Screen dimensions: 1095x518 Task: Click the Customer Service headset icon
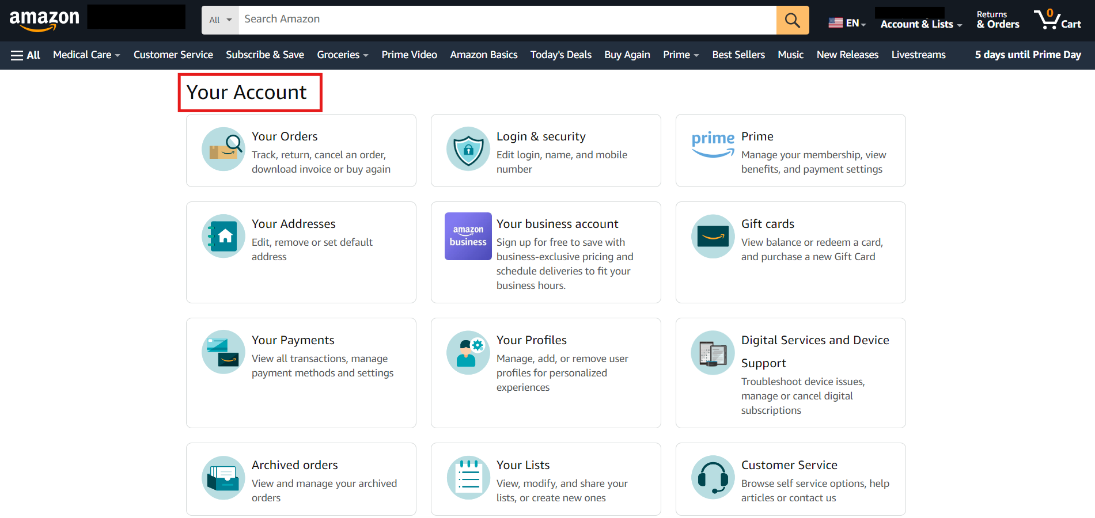click(x=713, y=478)
